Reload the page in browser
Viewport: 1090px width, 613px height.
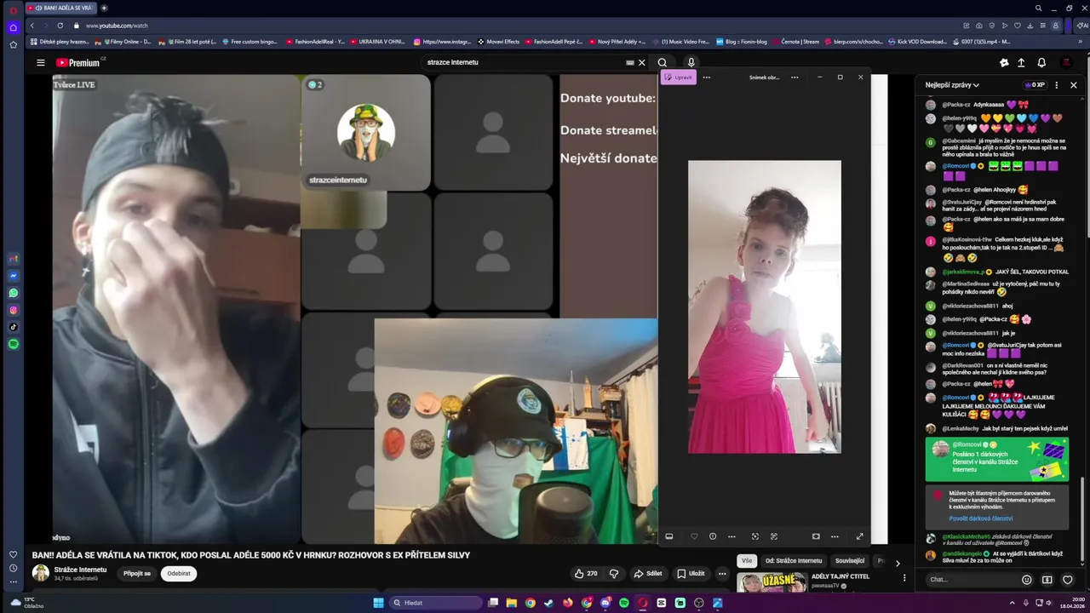coord(60,26)
